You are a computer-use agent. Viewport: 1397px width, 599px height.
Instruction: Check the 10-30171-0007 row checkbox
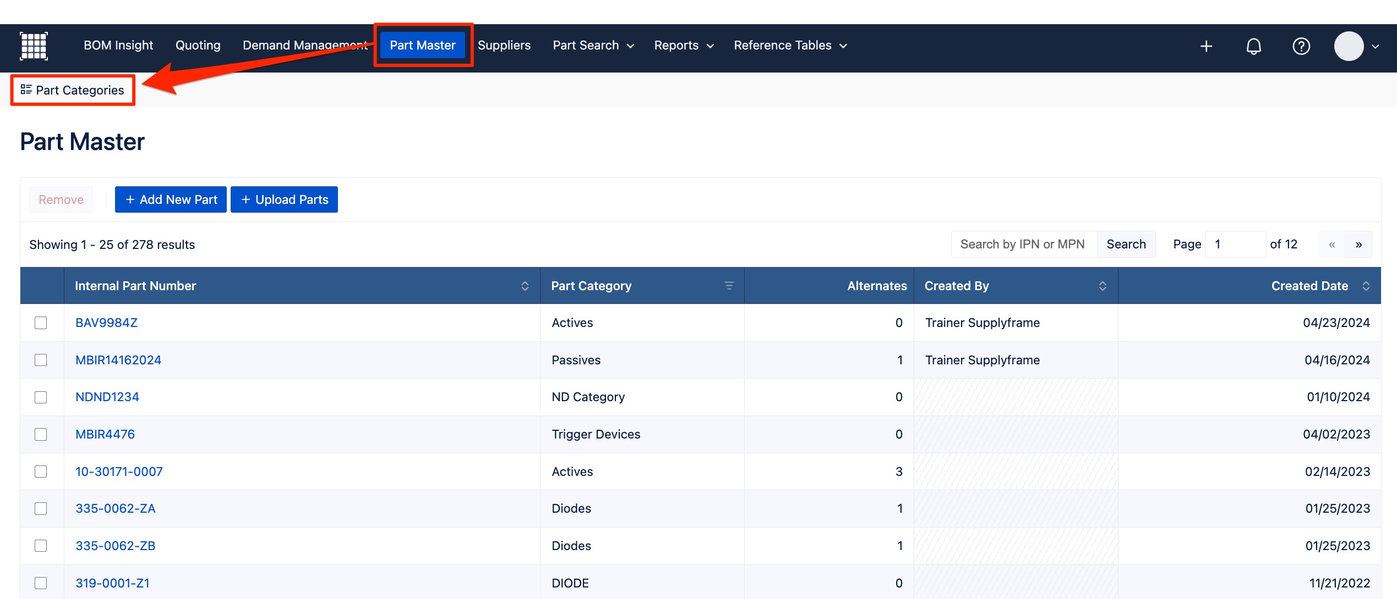pos(41,472)
